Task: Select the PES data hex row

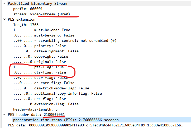Action: [96, 125]
